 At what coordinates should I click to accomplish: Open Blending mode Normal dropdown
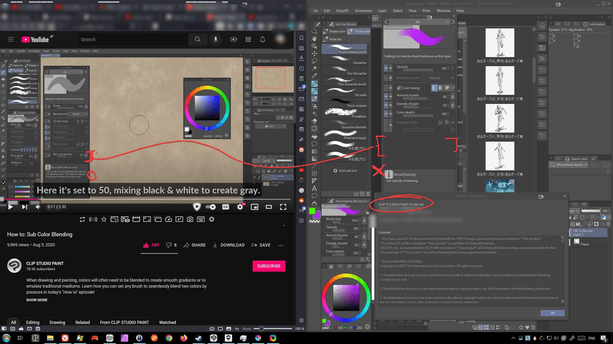441,78
